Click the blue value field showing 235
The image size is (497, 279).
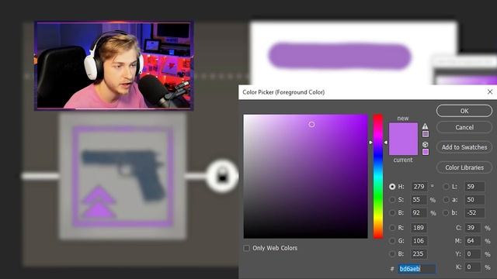[x=419, y=253]
